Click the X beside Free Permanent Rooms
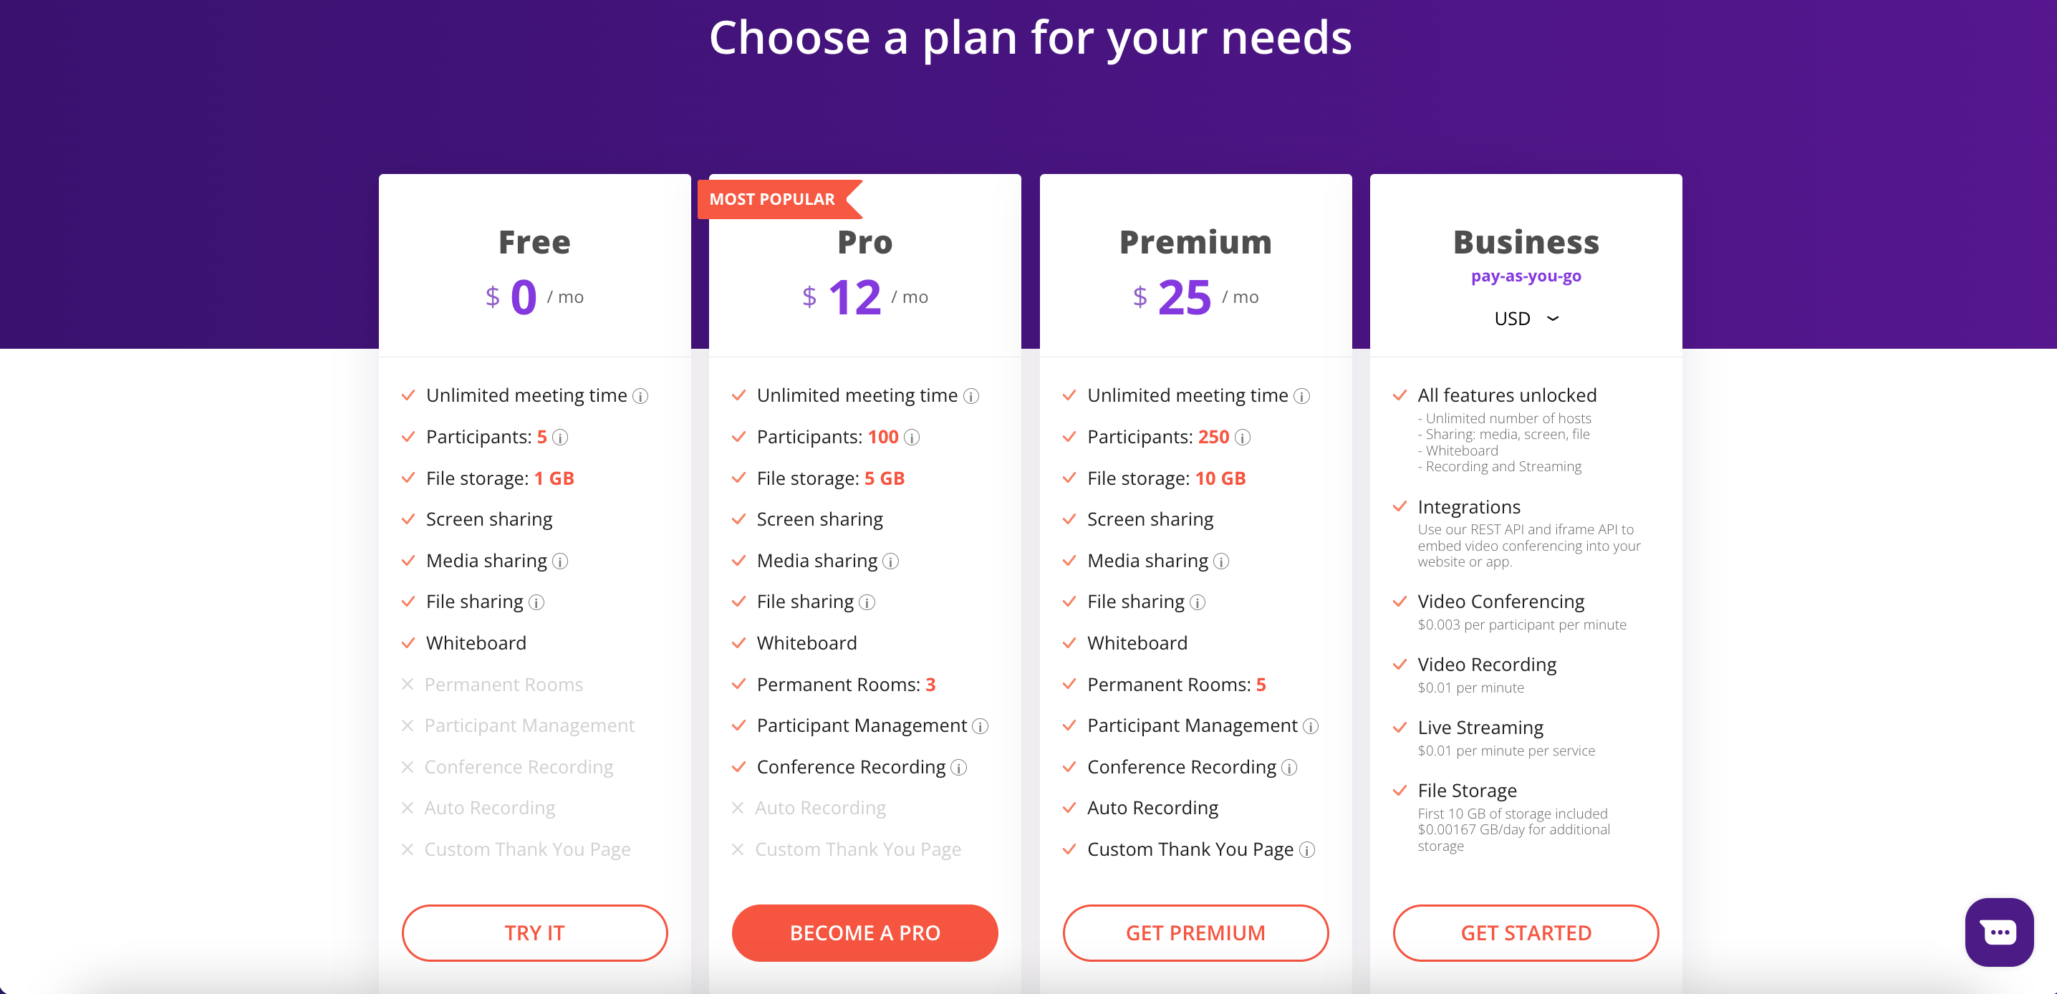The image size is (2057, 994). (x=408, y=684)
